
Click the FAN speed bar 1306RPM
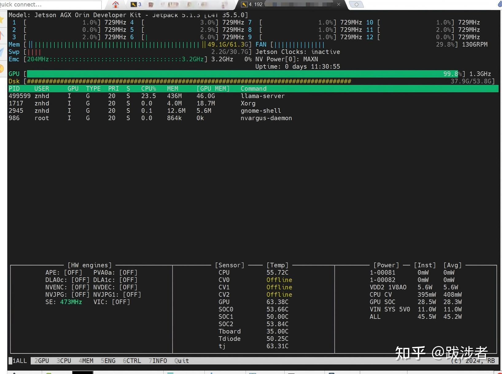tap(364, 44)
